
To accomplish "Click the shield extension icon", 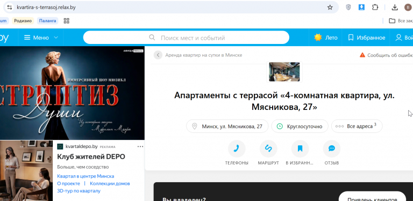I will 348,8.
